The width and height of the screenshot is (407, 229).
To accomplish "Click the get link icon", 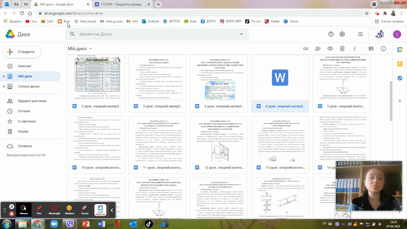I will [306, 49].
